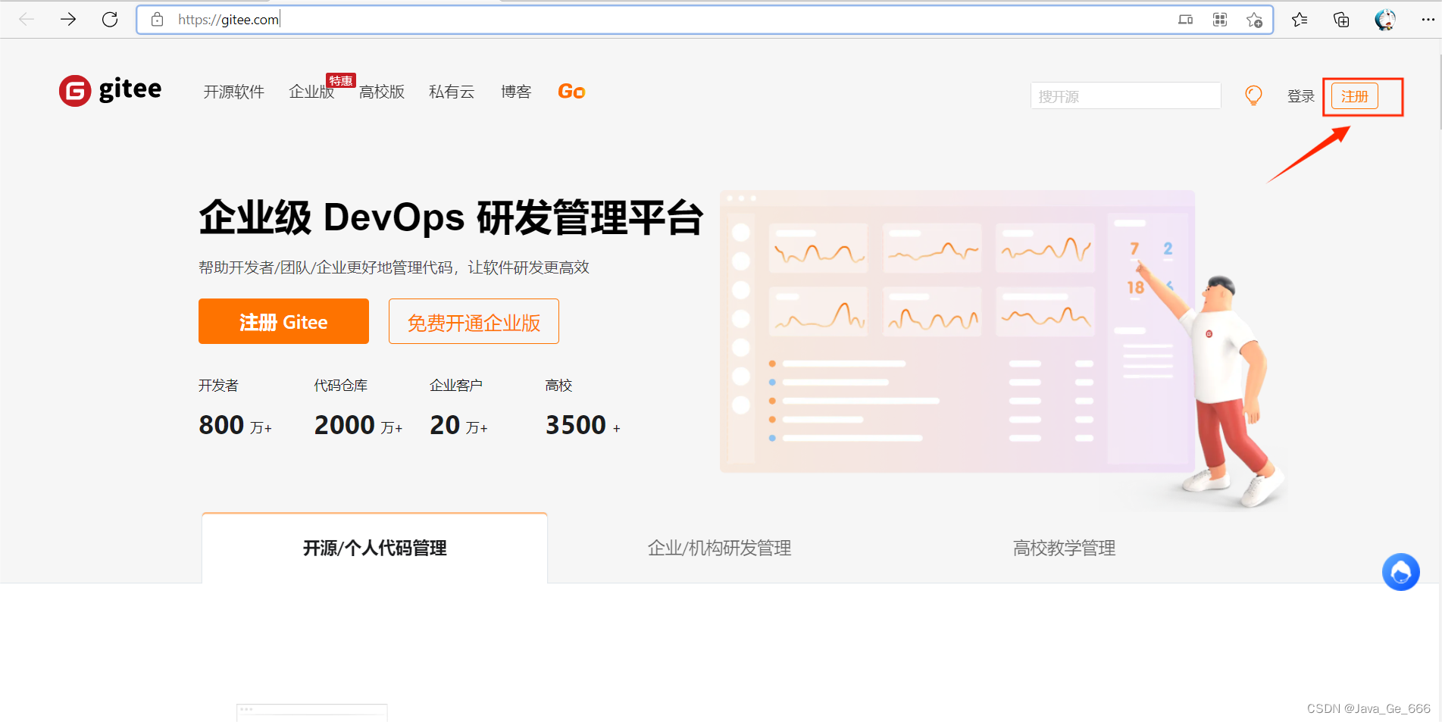Screen dimensions: 1442x722
Task: Click the 3500 + universities figure
Action: (583, 425)
